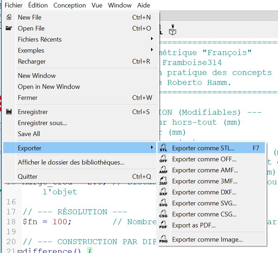Click the 3MF file icon in export submenu

point(163,181)
